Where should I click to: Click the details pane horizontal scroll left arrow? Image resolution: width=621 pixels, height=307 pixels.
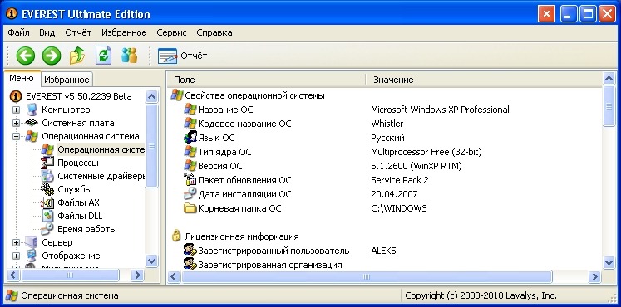coord(173,276)
